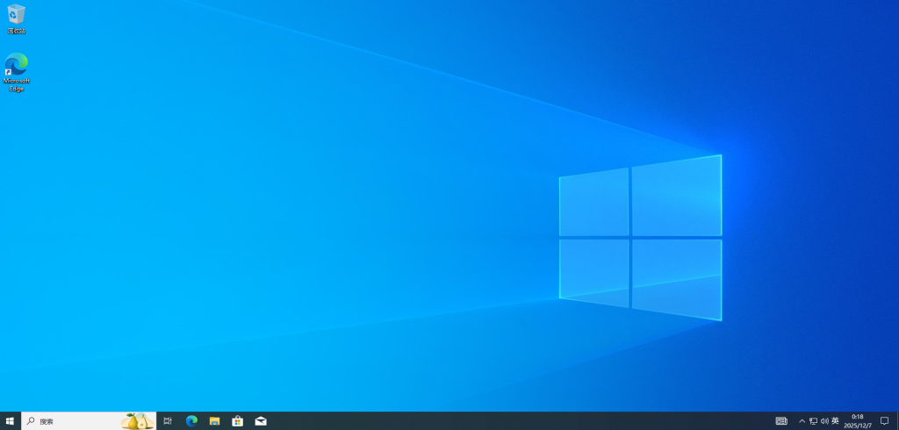The image size is (899, 430).
Task: Show the touch keyboard
Action: 781,421
